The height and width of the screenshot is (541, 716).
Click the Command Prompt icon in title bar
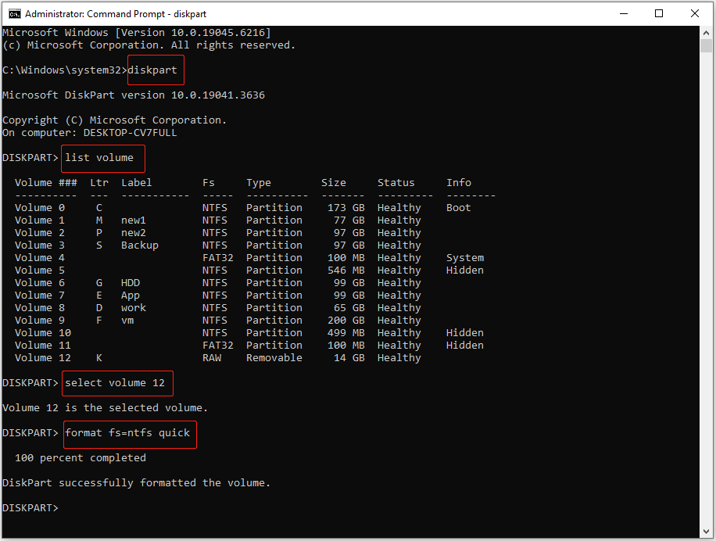[x=14, y=13]
